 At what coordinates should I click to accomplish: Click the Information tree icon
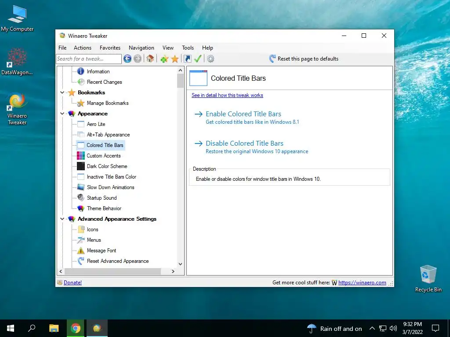[81, 72]
